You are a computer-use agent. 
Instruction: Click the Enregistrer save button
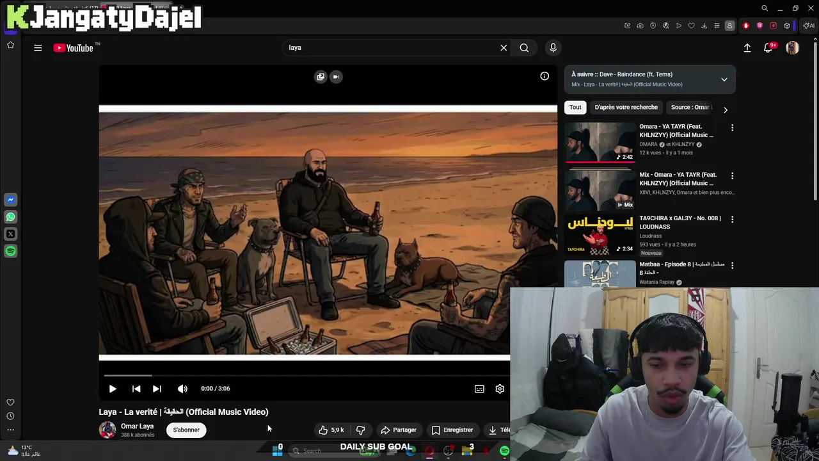[452, 430]
